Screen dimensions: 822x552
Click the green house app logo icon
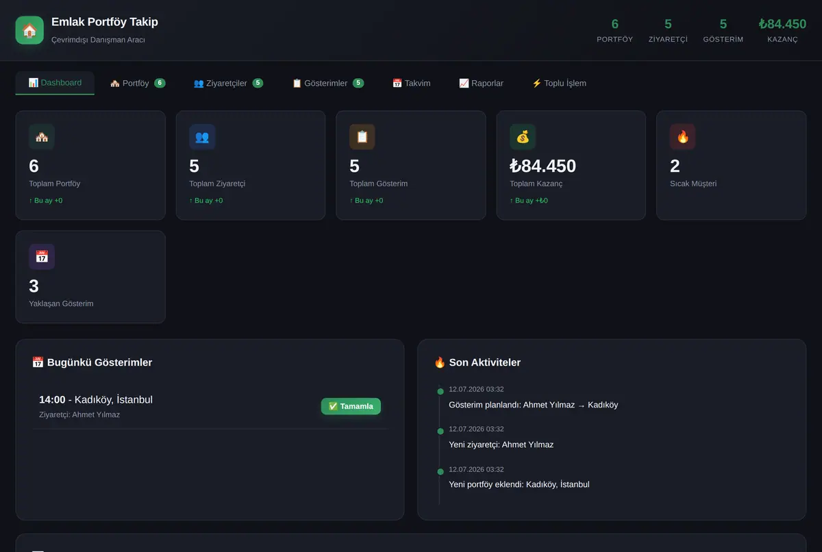pos(29,30)
